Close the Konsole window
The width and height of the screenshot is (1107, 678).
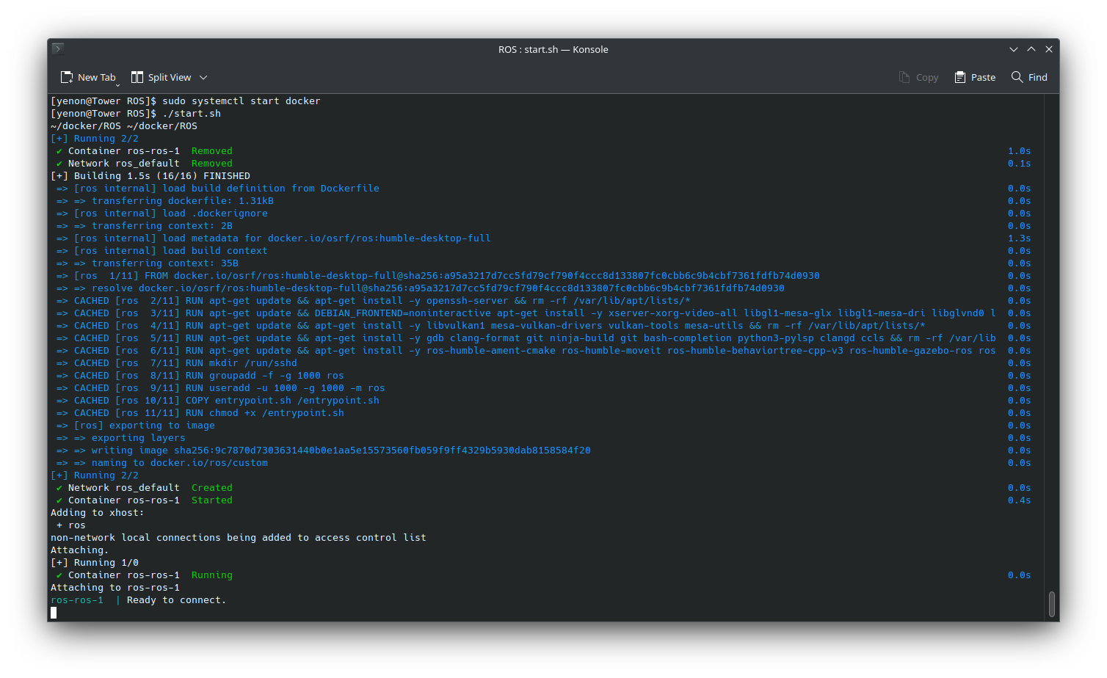(x=1049, y=49)
